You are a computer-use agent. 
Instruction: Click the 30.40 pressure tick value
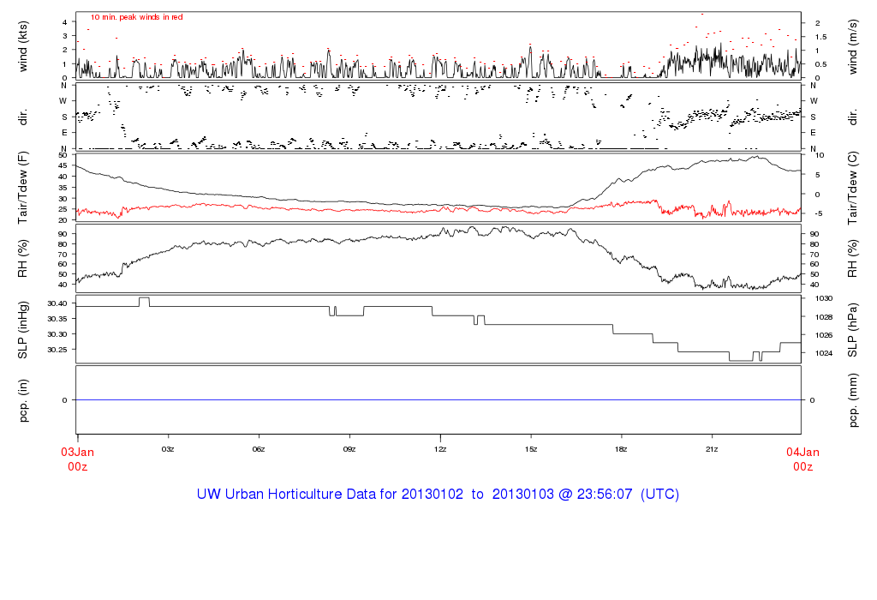point(57,303)
